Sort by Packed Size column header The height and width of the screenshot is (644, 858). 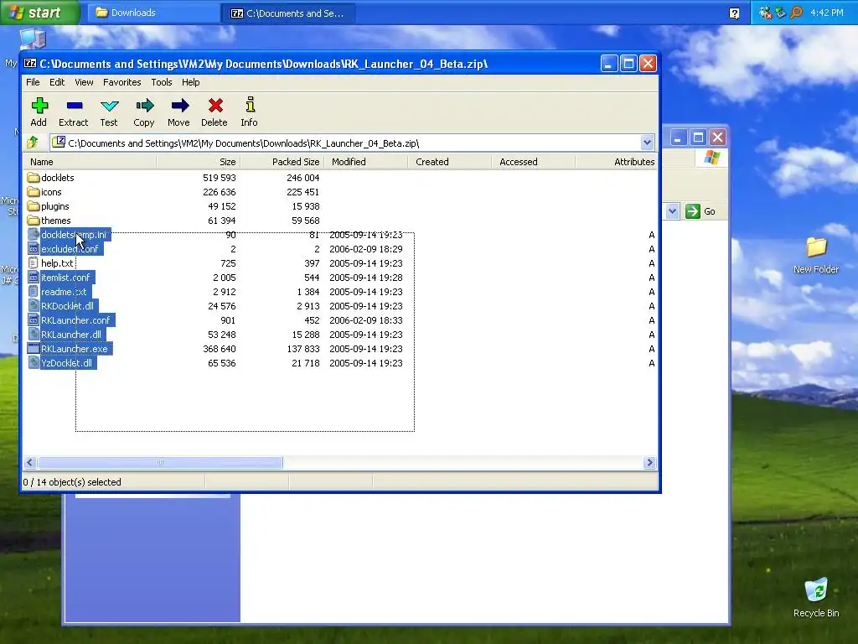point(282,162)
